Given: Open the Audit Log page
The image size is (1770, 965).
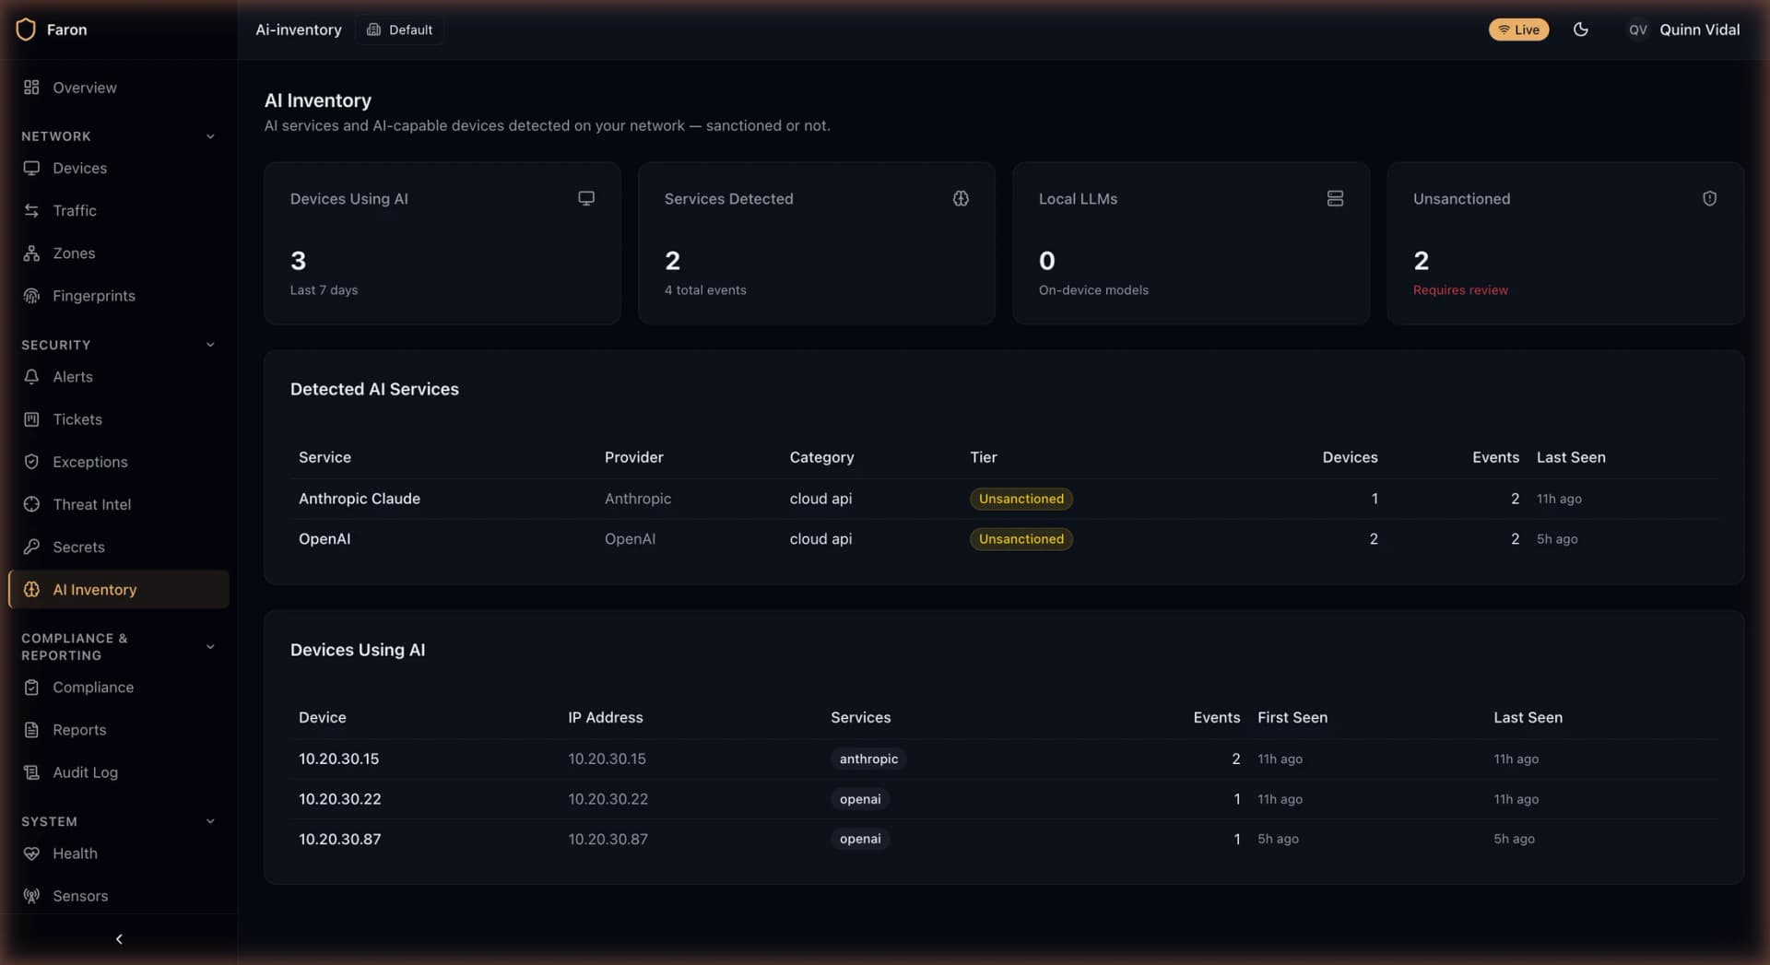Looking at the screenshot, I should pyautogui.click(x=118, y=771).
